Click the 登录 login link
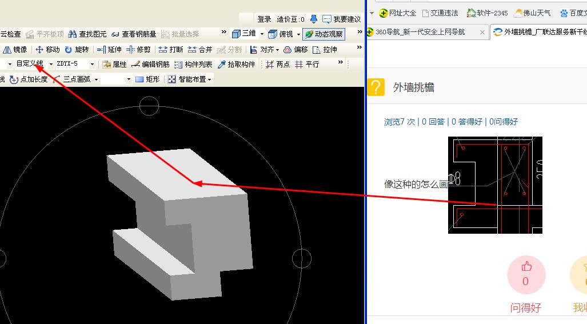This screenshot has height=324, width=587. (264, 19)
